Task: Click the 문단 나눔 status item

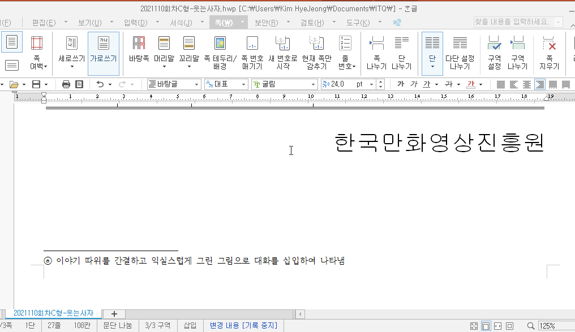Action: pos(118,325)
